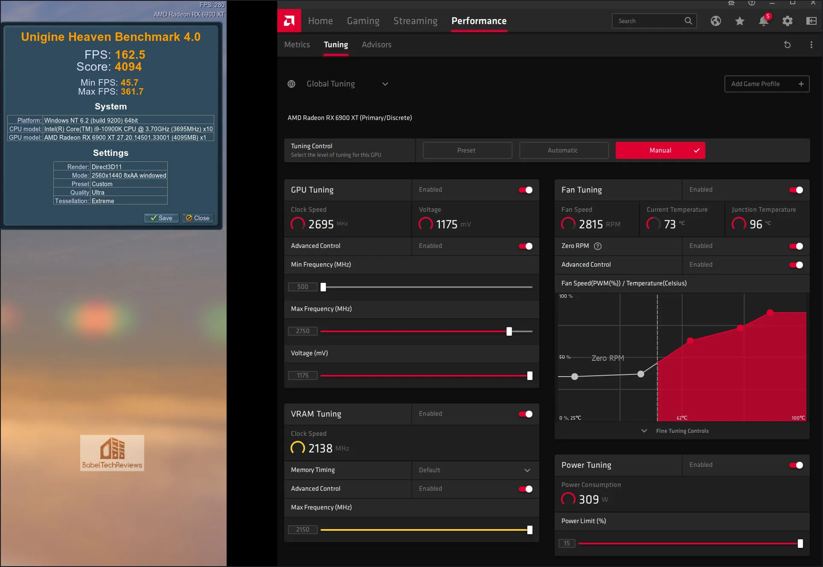This screenshot has width=823, height=567.
Task: Click the GPU Max Frequency slider handle
Action: (509, 331)
